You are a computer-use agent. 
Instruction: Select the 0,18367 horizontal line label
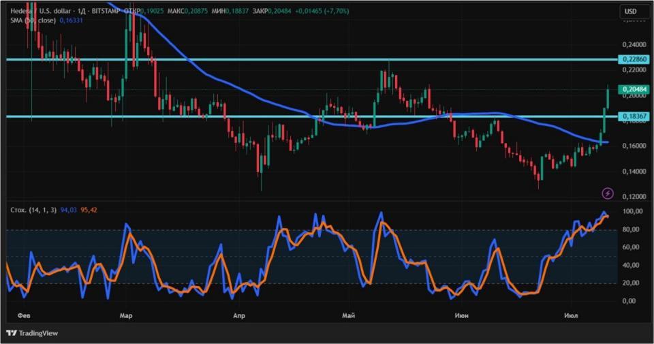coord(634,116)
